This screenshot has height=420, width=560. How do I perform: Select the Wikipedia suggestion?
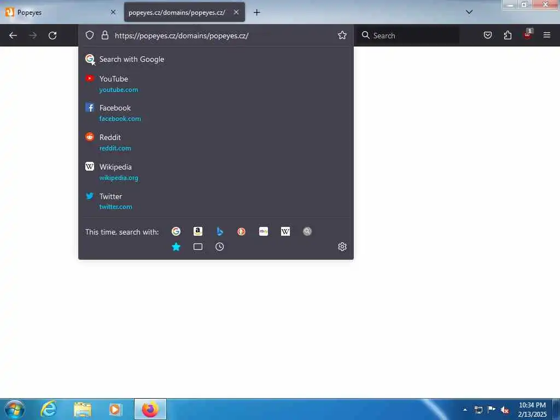coord(215,172)
